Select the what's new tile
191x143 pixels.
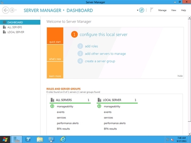click(x=55, y=53)
